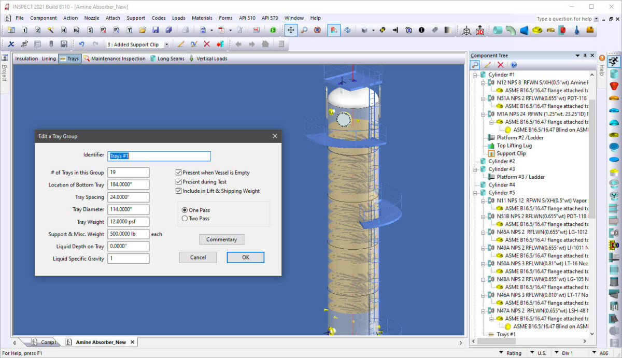This screenshot has height=358, width=622.
Task: Click the red X delete icon in Component Tree panel
Action: pos(499,64)
